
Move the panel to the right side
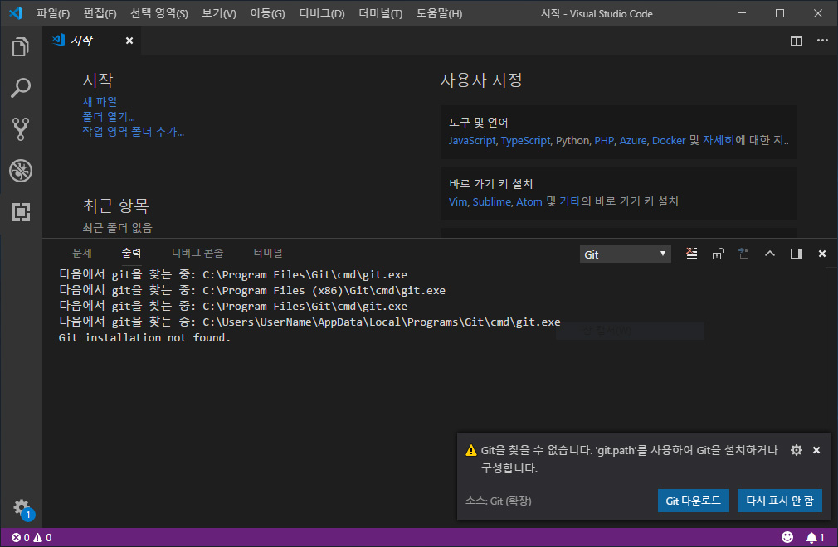[x=797, y=254]
